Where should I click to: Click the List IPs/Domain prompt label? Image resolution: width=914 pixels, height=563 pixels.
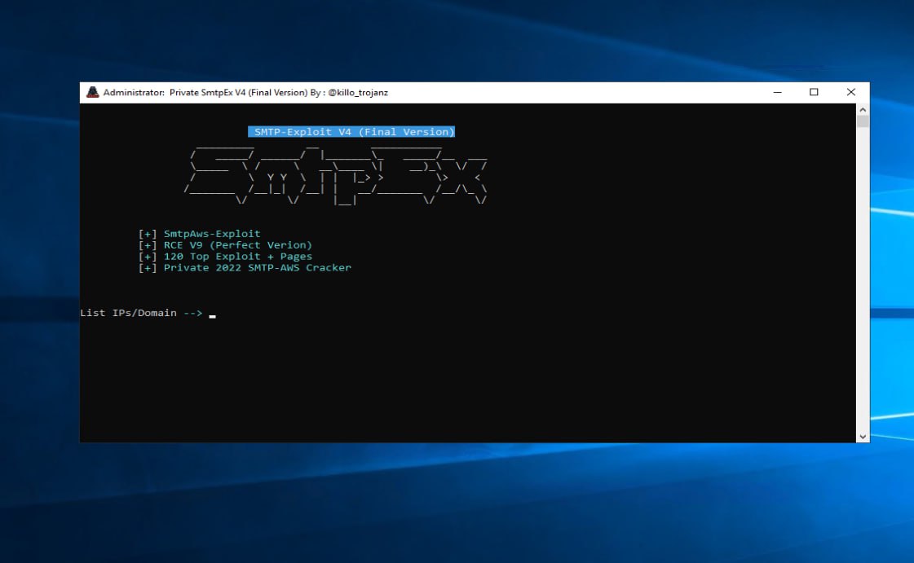click(x=128, y=313)
